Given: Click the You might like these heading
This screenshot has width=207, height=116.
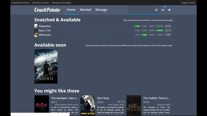Looking at the screenshot, I should click(57, 91).
